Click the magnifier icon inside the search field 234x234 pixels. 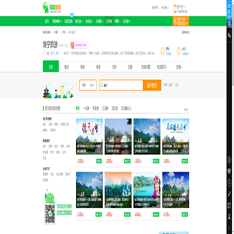point(101,85)
